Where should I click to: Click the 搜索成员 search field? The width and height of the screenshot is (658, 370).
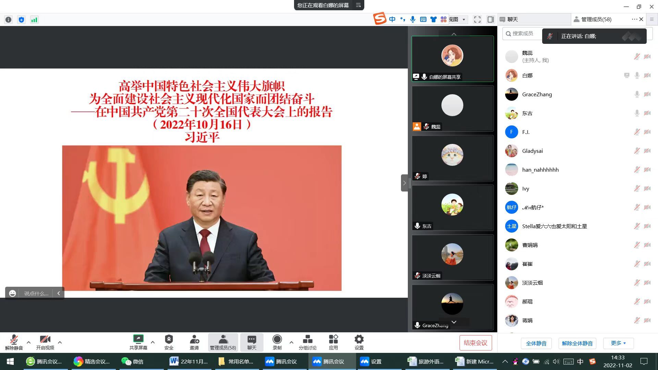click(x=523, y=34)
